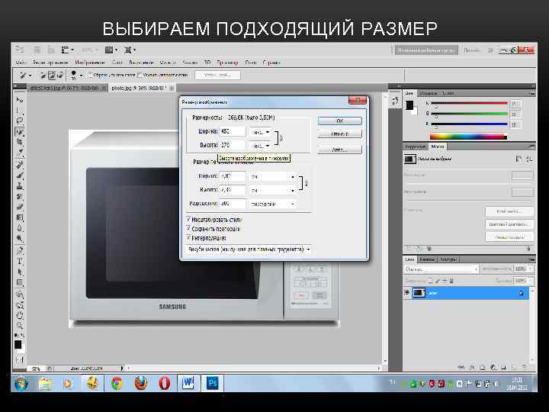
Task: Select the Move tool in the toolbox
Action: [20, 100]
